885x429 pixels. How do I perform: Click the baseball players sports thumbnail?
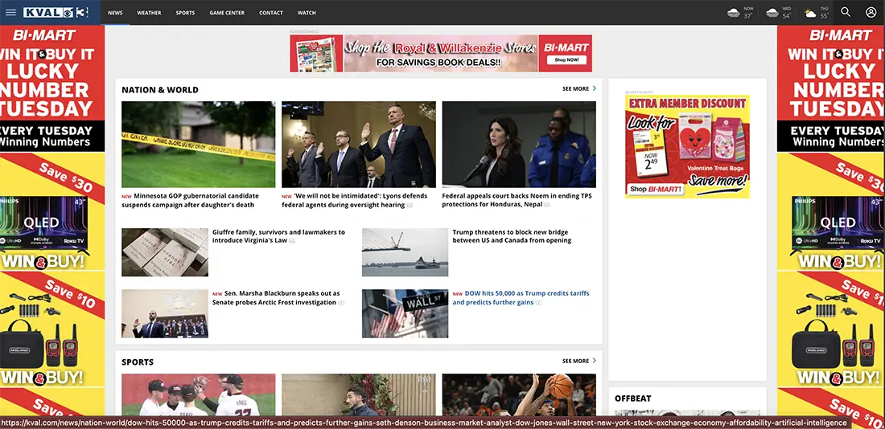pyautogui.click(x=198, y=394)
